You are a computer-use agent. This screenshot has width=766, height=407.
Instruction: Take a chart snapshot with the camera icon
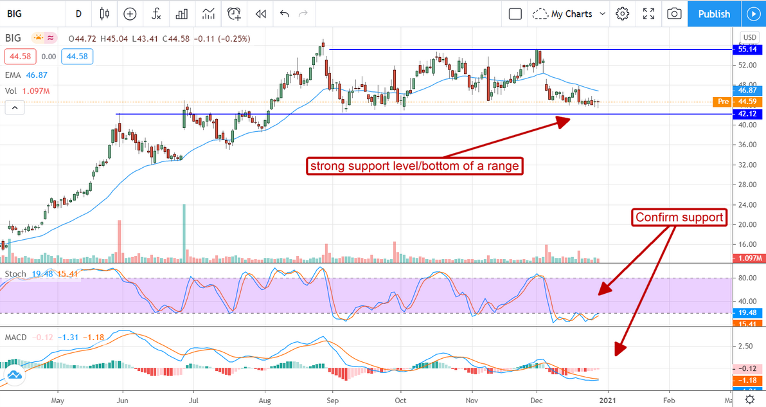674,14
